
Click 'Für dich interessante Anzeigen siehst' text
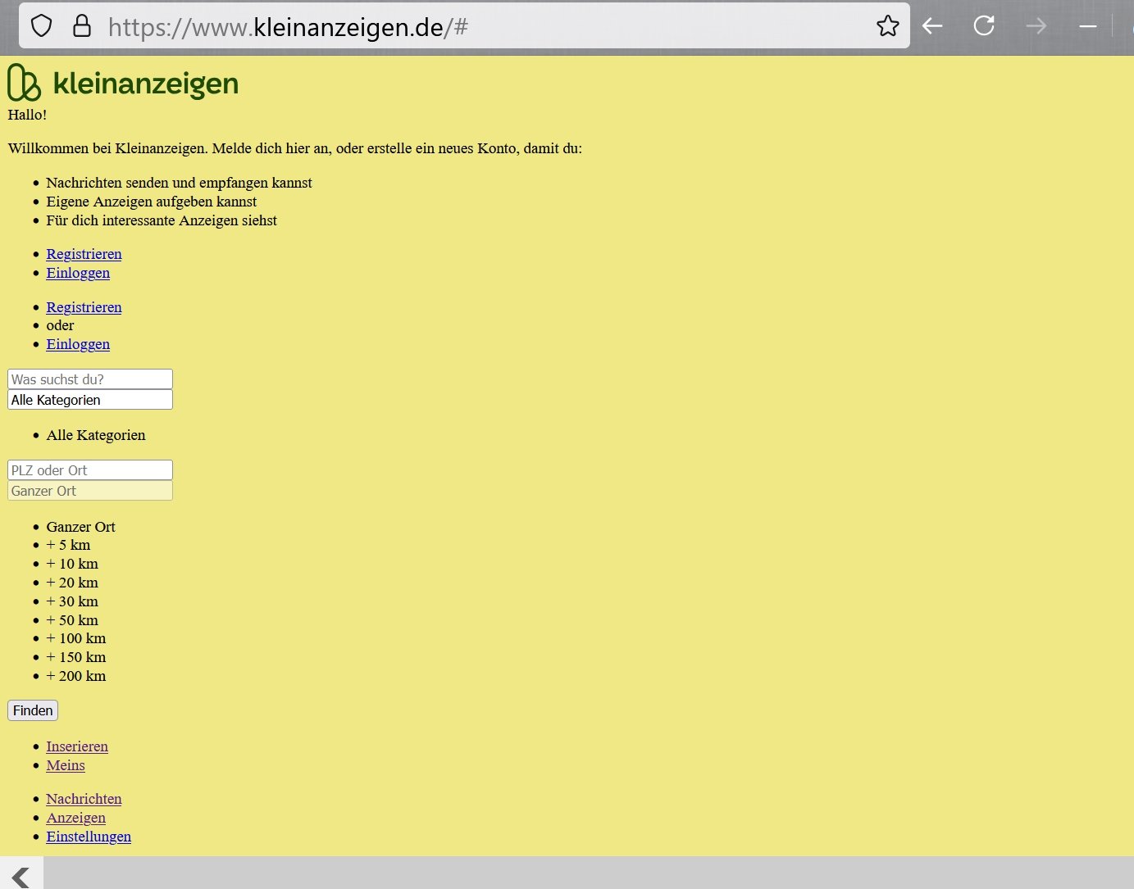tap(162, 220)
